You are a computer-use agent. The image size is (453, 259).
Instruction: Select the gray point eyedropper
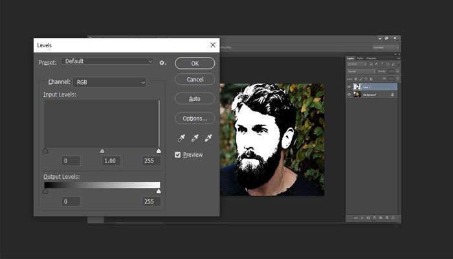(x=195, y=138)
